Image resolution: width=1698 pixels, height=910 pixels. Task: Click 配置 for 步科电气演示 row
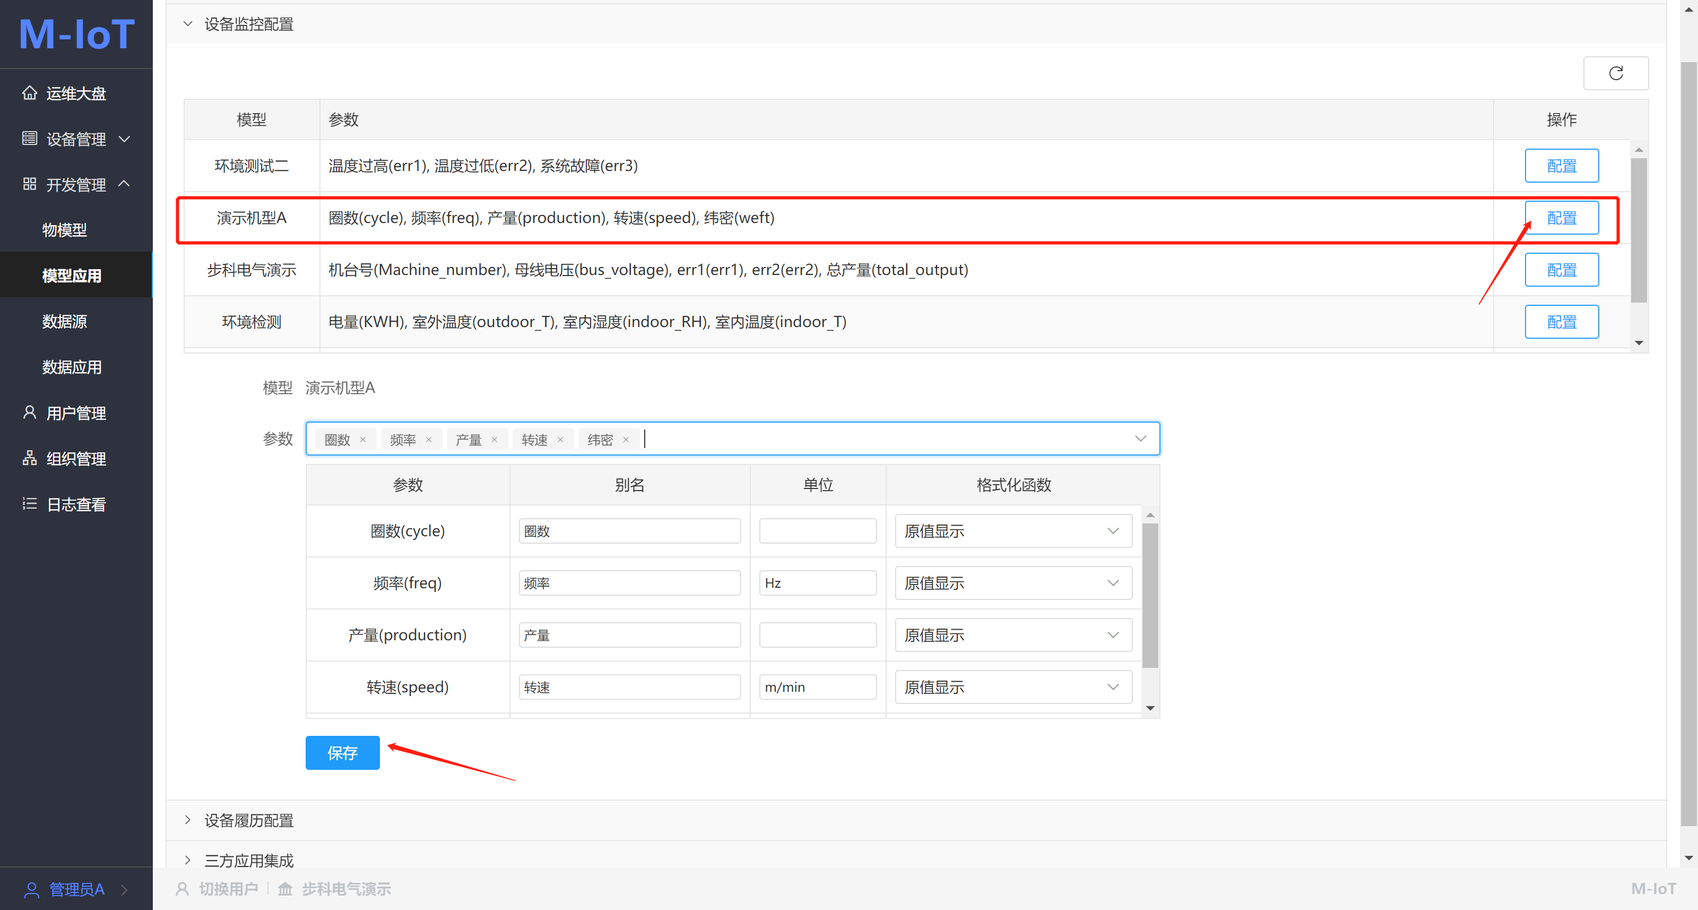click(x=1562, y=270)
